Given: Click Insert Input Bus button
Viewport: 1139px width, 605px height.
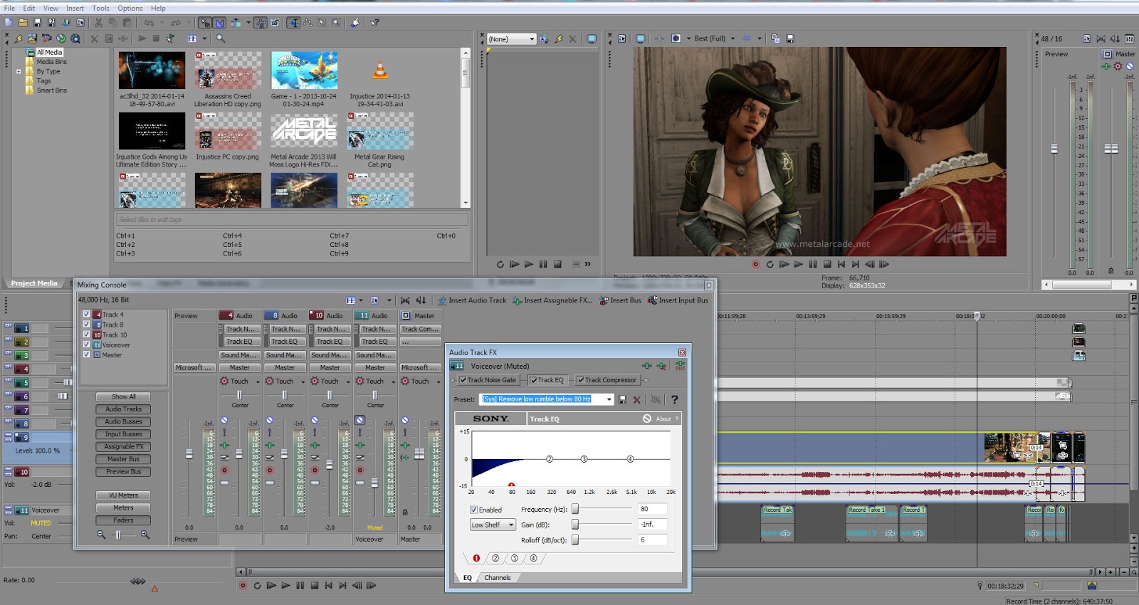Looking at the screenshot, I should (678, 300).
